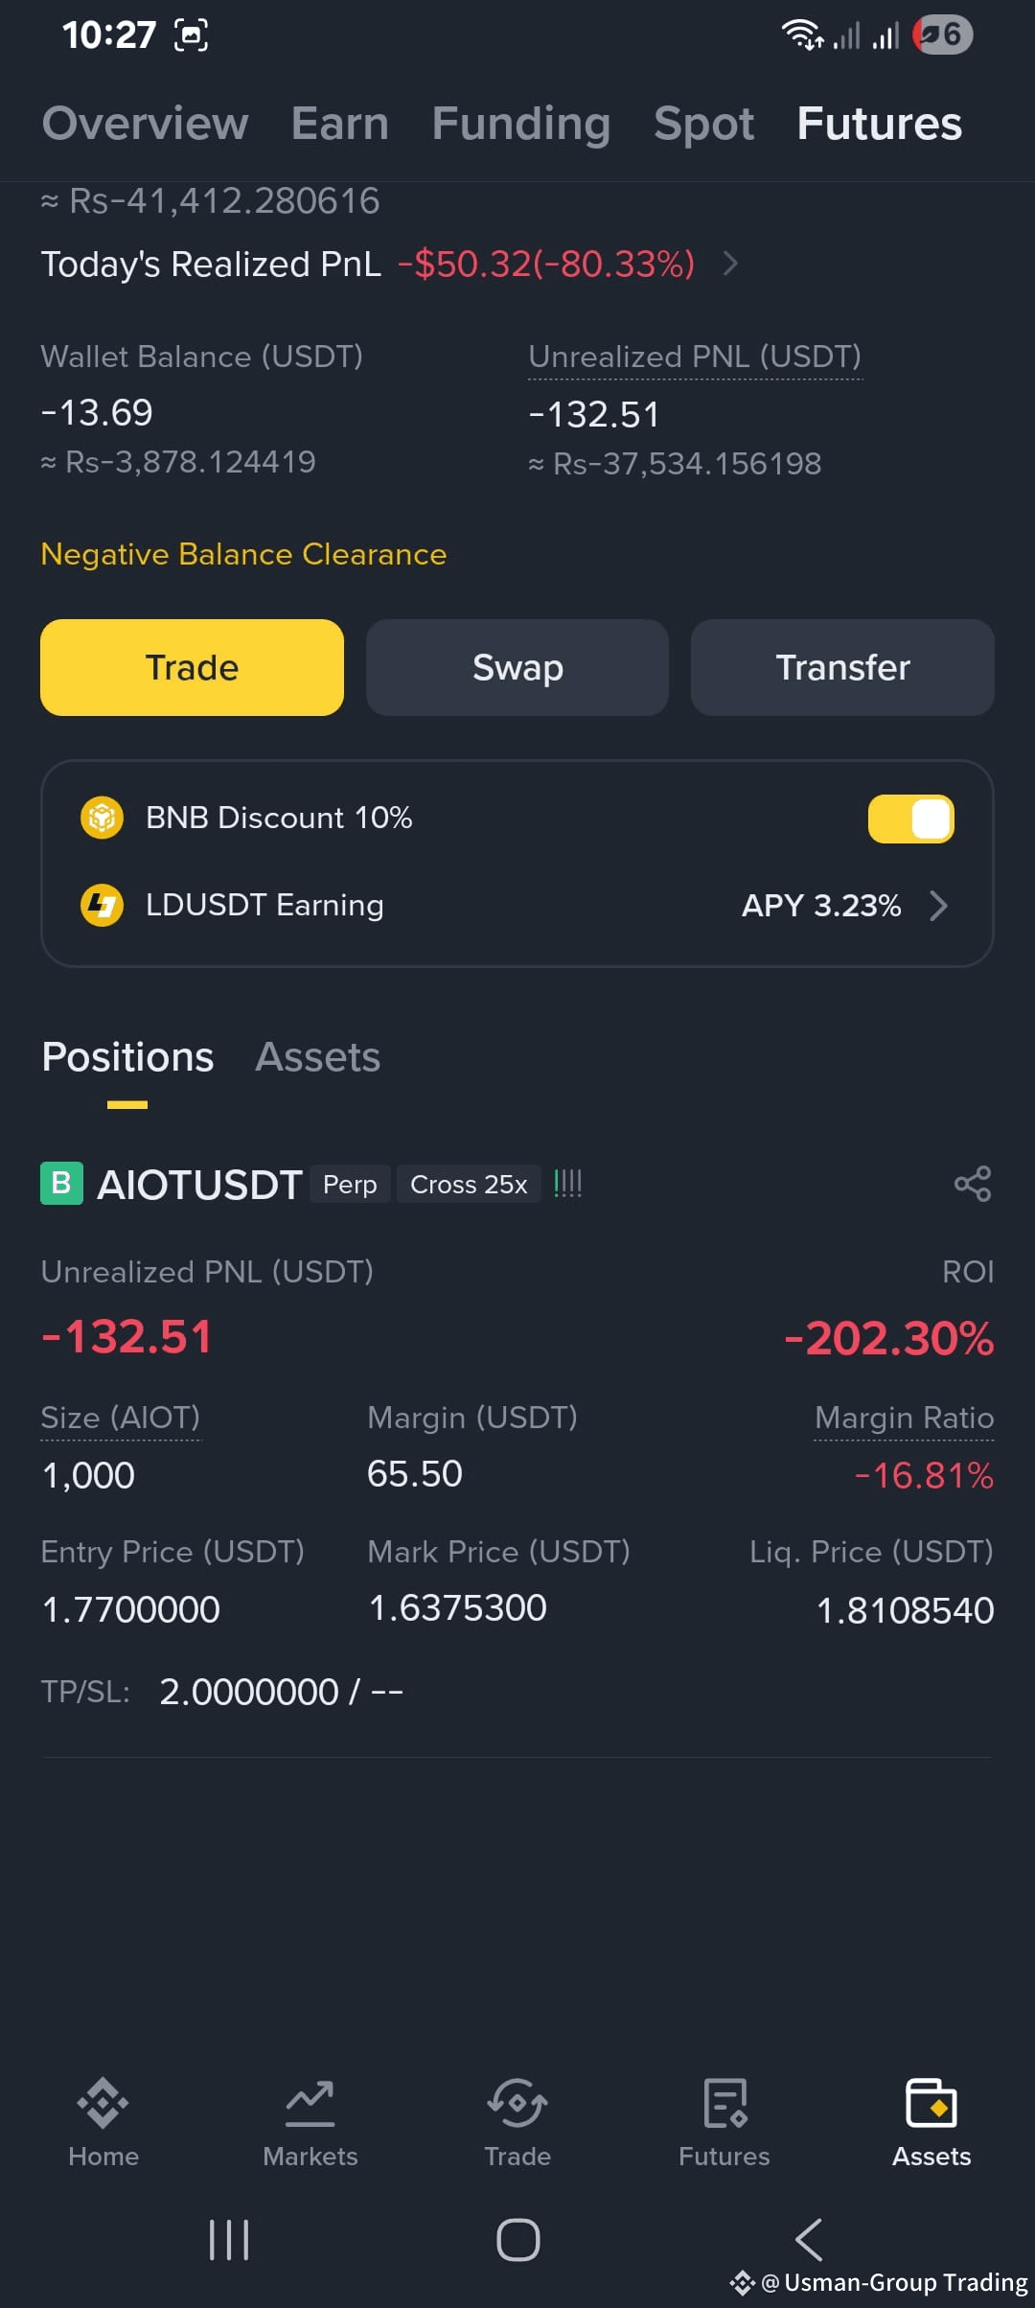
Task: Switch to the Assets sub-tab
Action: click(x=318, y=1057)
